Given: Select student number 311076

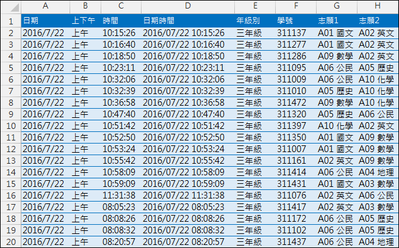Looking at the screenshot, I should click(x=296, y=195).
